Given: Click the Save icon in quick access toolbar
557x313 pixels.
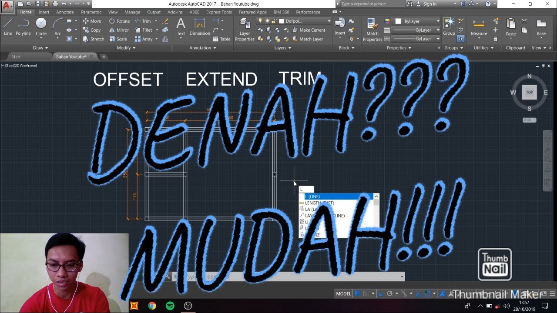Looking at the screenshot, I should [x=38, y=4].
